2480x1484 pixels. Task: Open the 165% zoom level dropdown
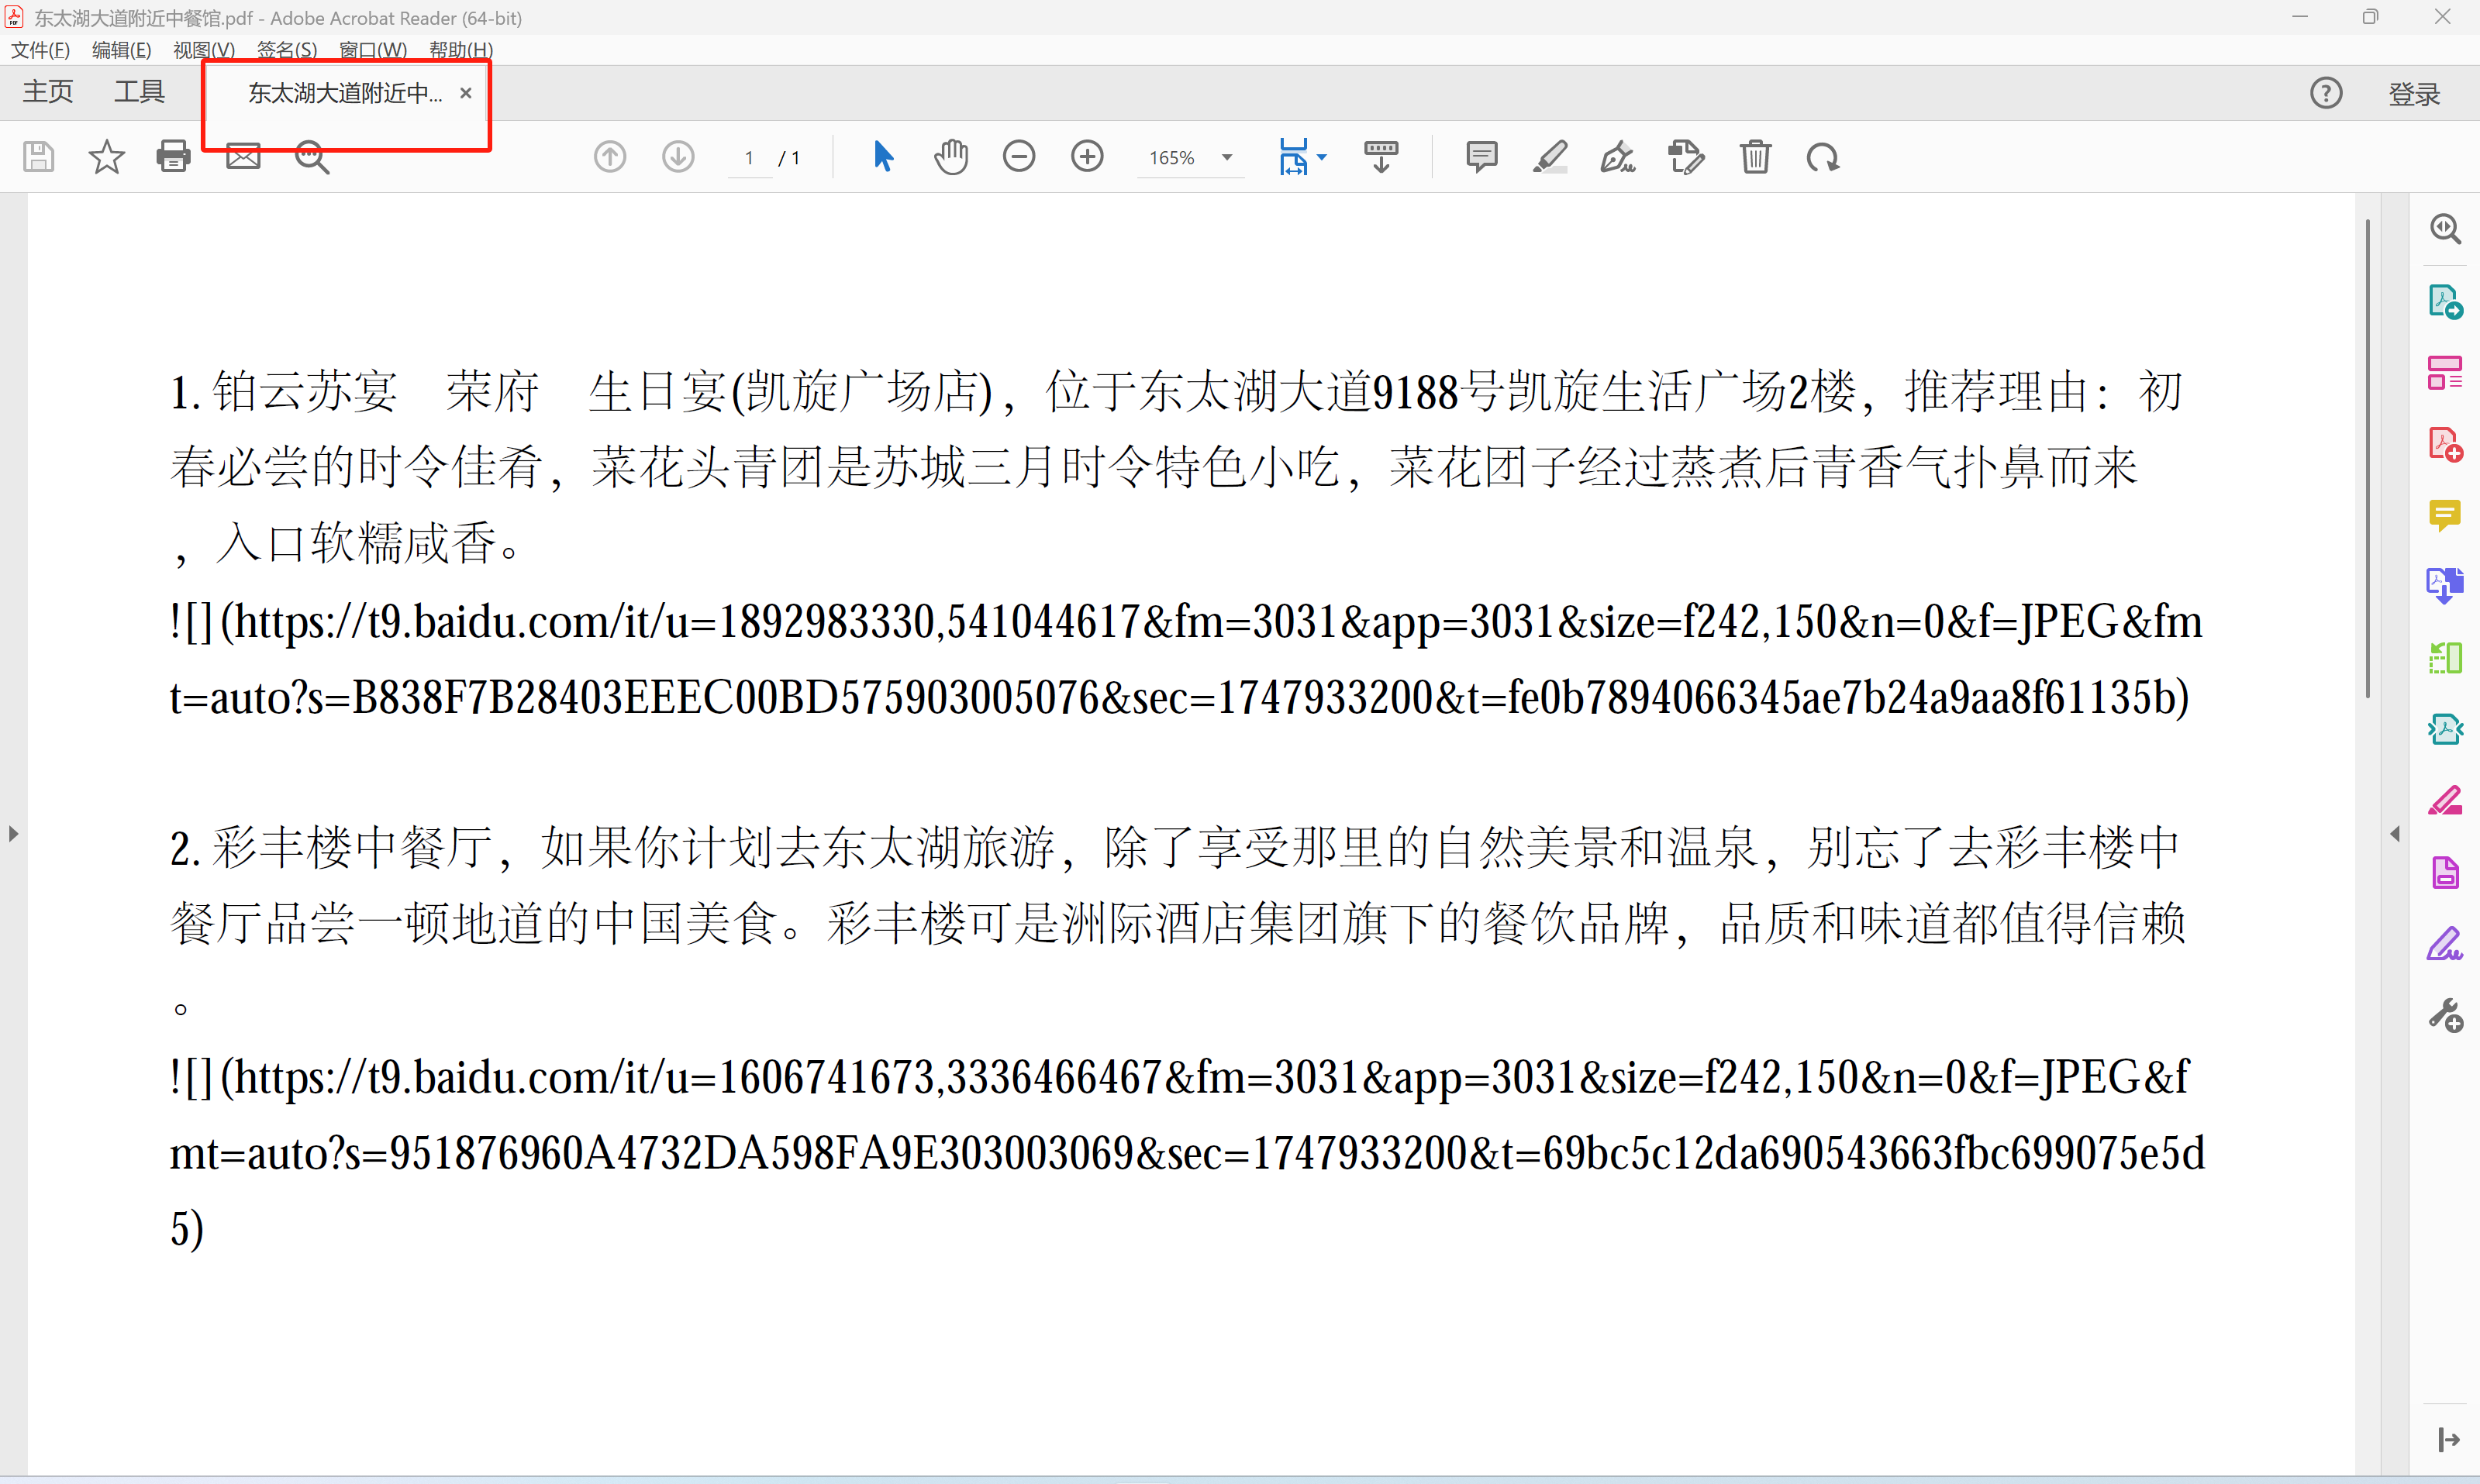point(1226,158)
